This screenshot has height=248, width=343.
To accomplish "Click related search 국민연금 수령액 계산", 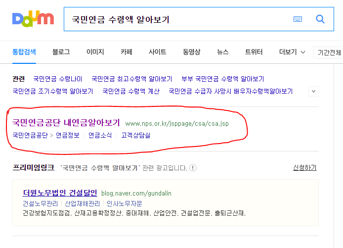I will [131, 91].
